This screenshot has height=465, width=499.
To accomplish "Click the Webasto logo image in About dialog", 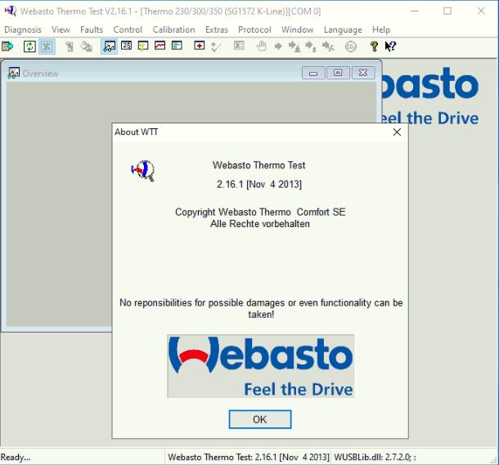I will [261, 366].
